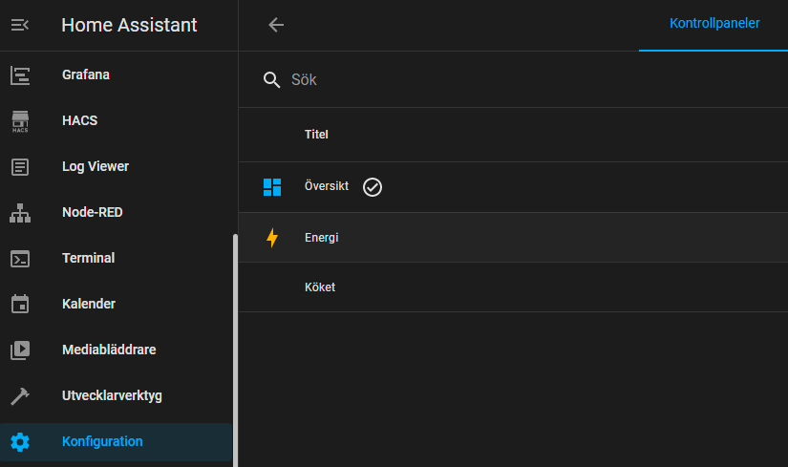Screen dimensions: 788x467
Task: Select Konfiguration in the sidebar
Action: (x=117, y=442)
